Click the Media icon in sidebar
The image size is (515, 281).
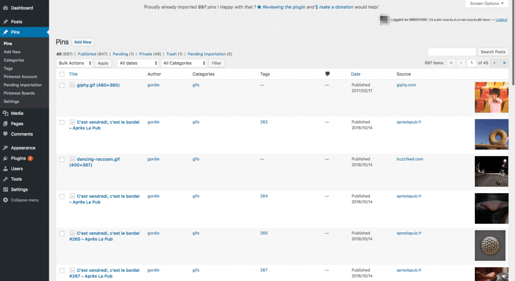tap(6, 113)
